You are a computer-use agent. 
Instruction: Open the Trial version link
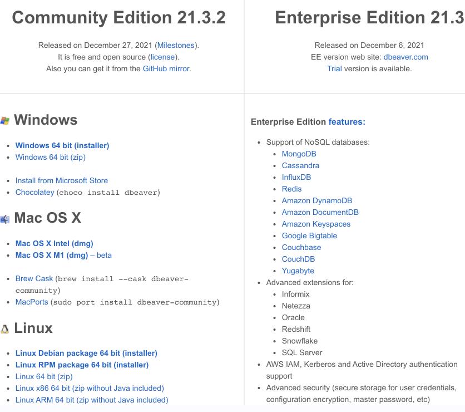pos(334,68)
